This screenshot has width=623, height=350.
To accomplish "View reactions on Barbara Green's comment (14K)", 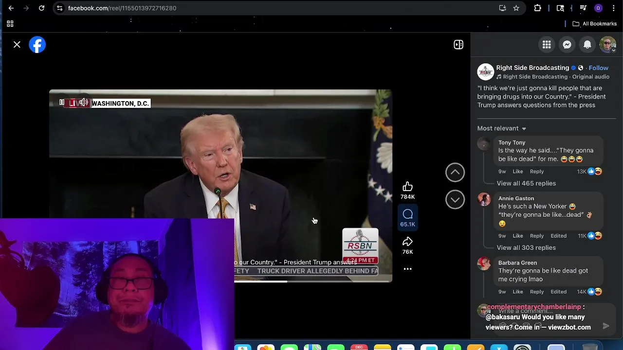I will 589,292.
